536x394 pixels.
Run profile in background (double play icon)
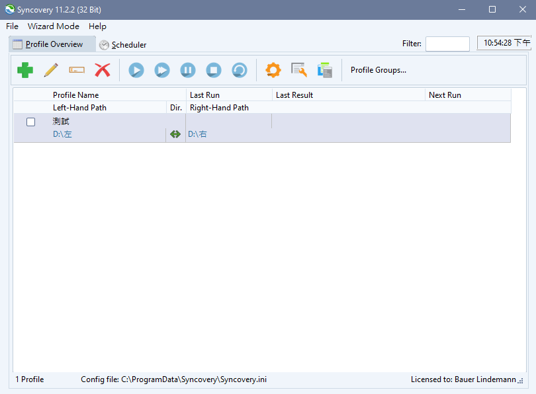162,70
